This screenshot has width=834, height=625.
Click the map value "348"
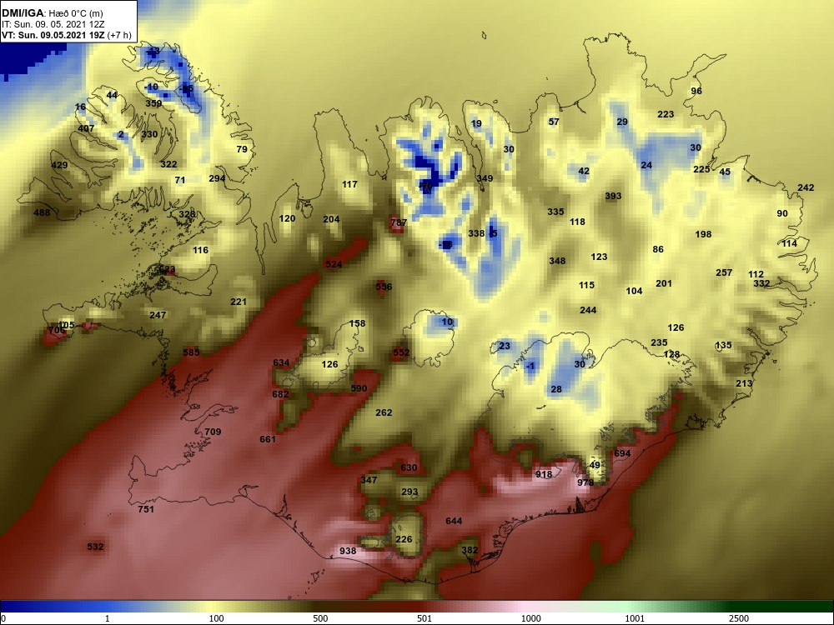(557, 261)
